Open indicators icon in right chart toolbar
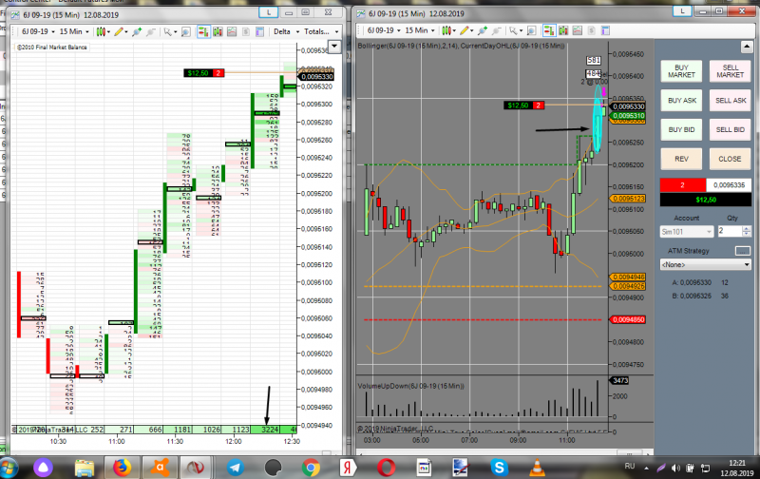Screen dimensions: 760x479 [x=578, y=31]
